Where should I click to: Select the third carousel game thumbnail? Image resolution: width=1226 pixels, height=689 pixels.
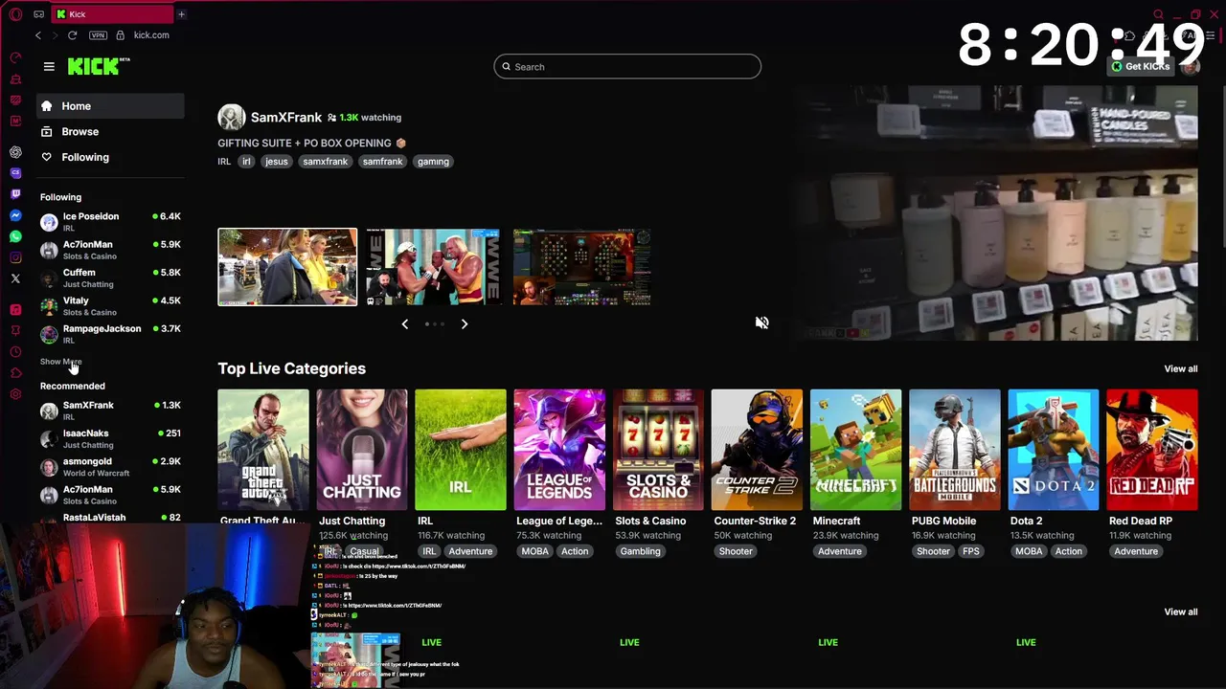[x=581, y=267]
